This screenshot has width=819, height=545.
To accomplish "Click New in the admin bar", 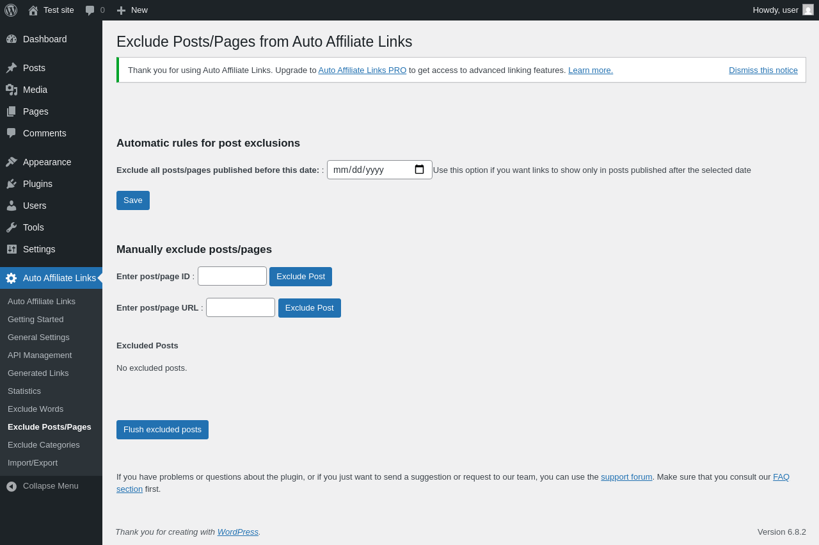I will (139, 10).
